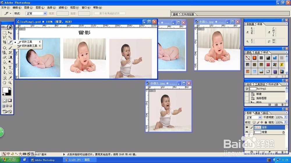Select the Rectangular Marquee tool
This screenshot has width=291, height=163.
[x=4, y=33]
